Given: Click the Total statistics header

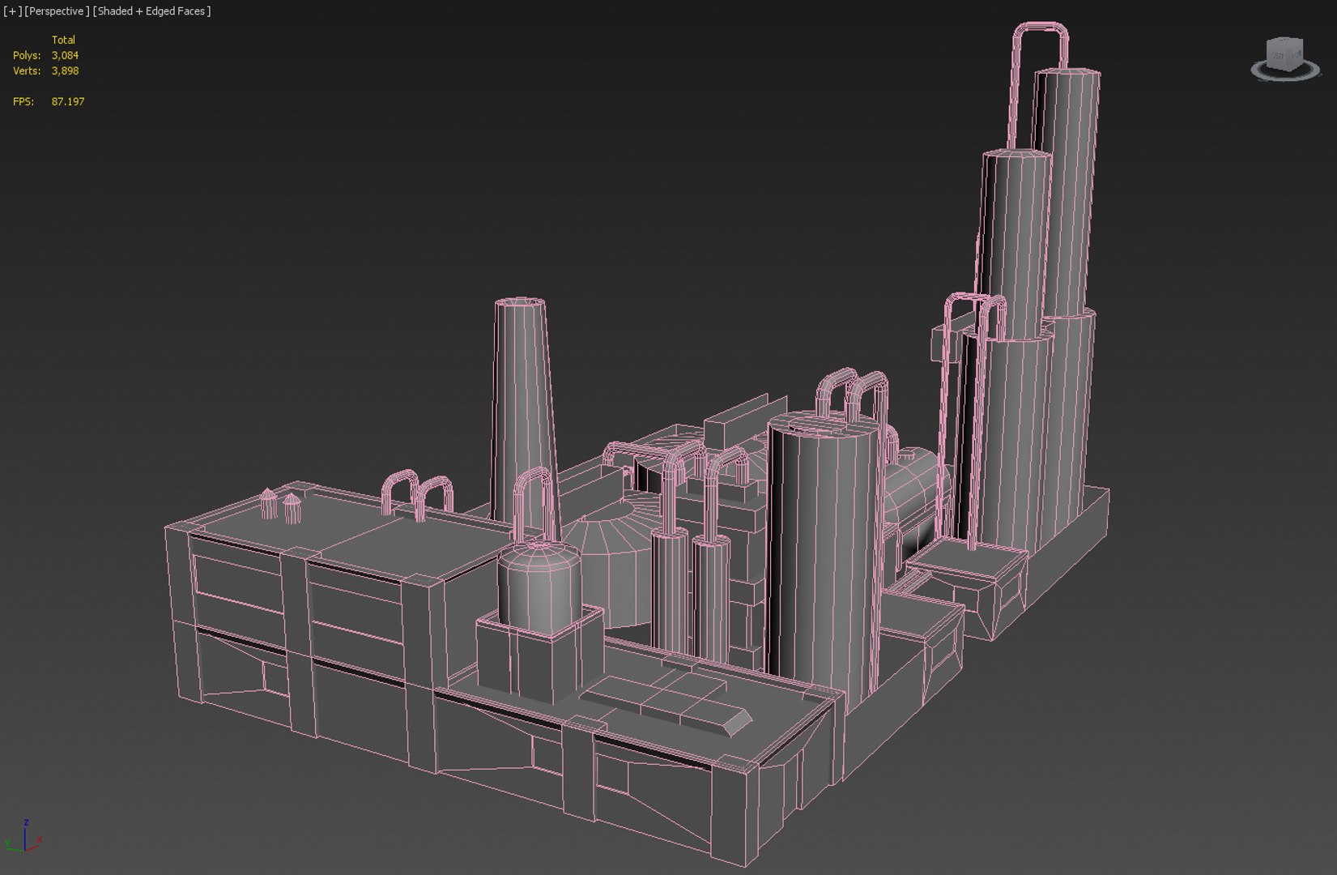Looking at the screenshot, I should (x=63, y=40).
